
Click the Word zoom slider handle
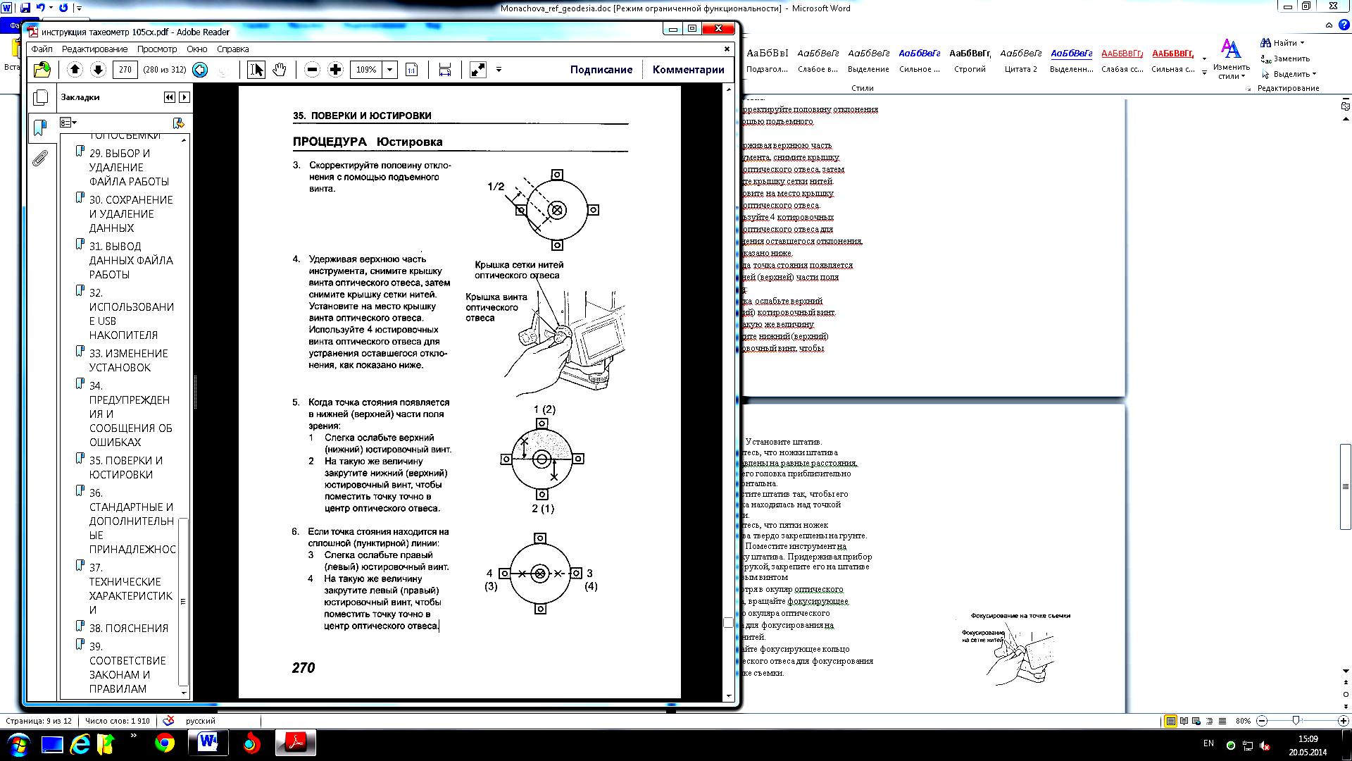1296,721
